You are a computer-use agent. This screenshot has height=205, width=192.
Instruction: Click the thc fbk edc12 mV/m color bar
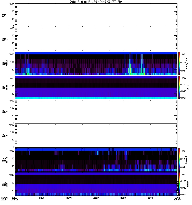pyautogui.click(x=179, y=160)
